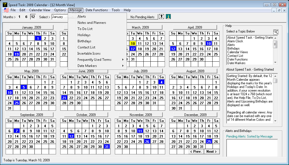
Task: Click the Prev. year button
Action: (x=196, y=152)
